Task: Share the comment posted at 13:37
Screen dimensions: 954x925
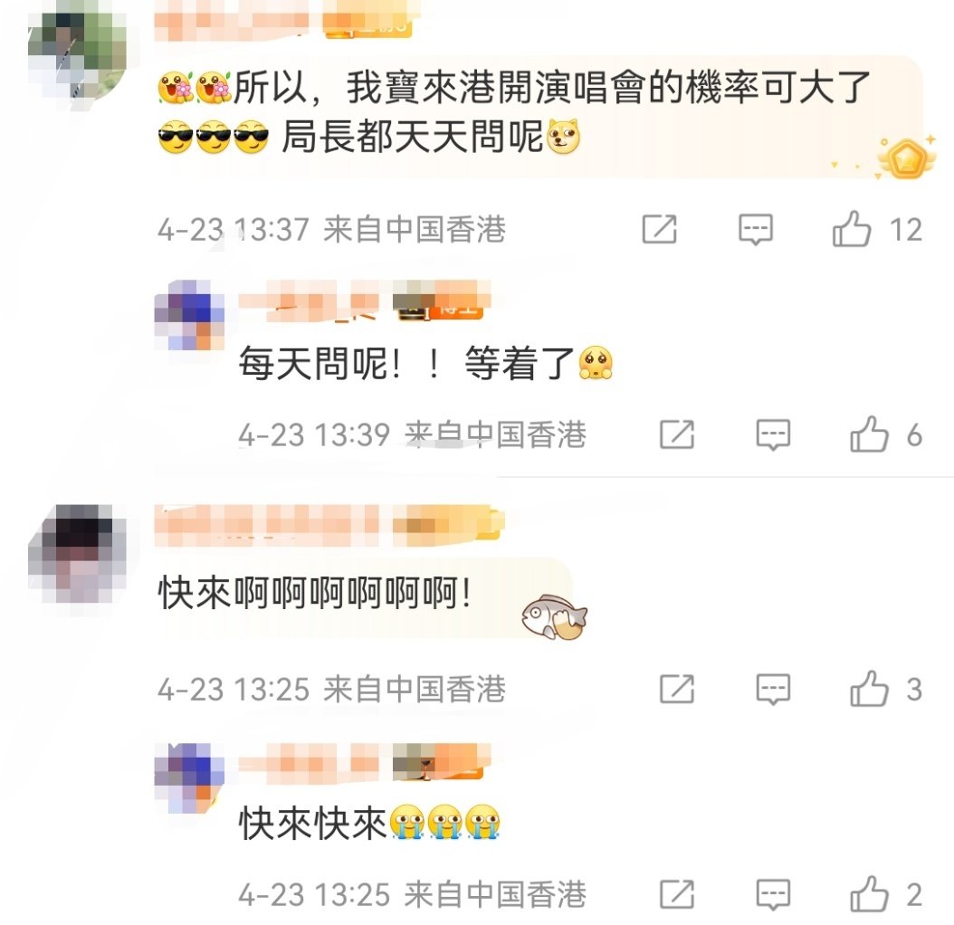Action: click(x=660, y=229)
